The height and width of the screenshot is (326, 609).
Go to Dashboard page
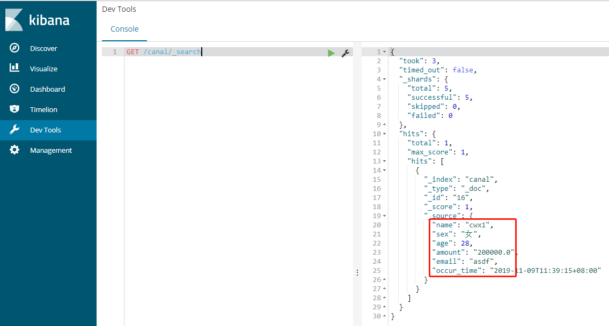click(x=47, y=89)
